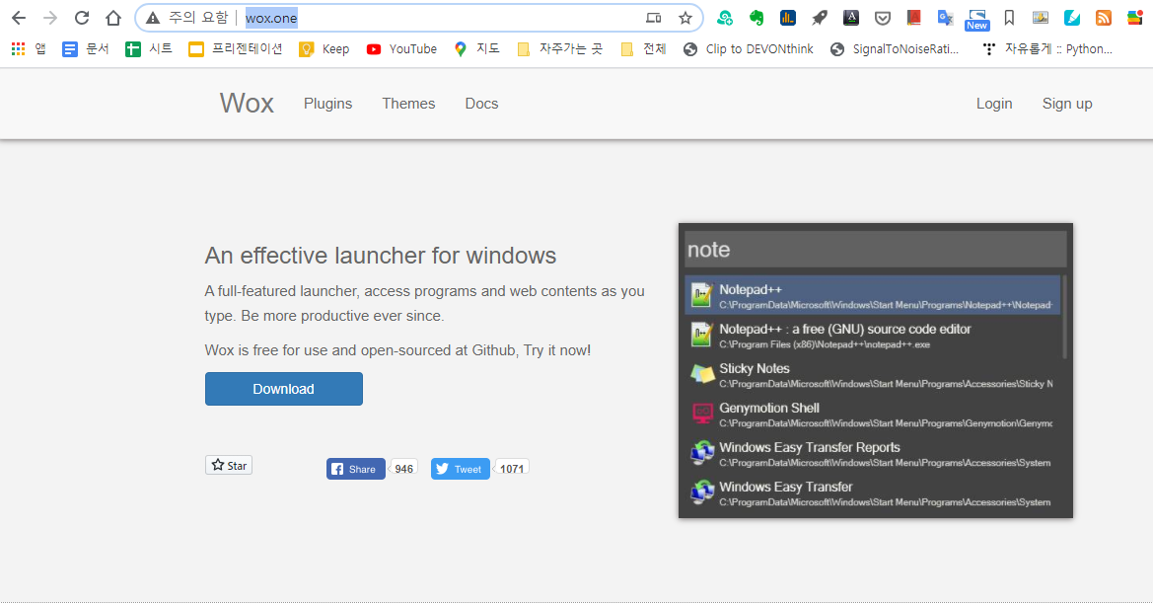This screenshot has width=1153, height=605.
Task: Click the GitHub Star button
Action: (x=229, y=465)
